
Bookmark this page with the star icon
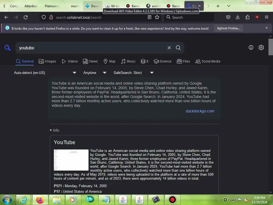(157, 17)
